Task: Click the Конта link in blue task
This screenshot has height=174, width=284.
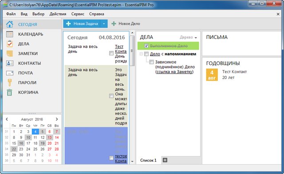Action: pos(121,161)
